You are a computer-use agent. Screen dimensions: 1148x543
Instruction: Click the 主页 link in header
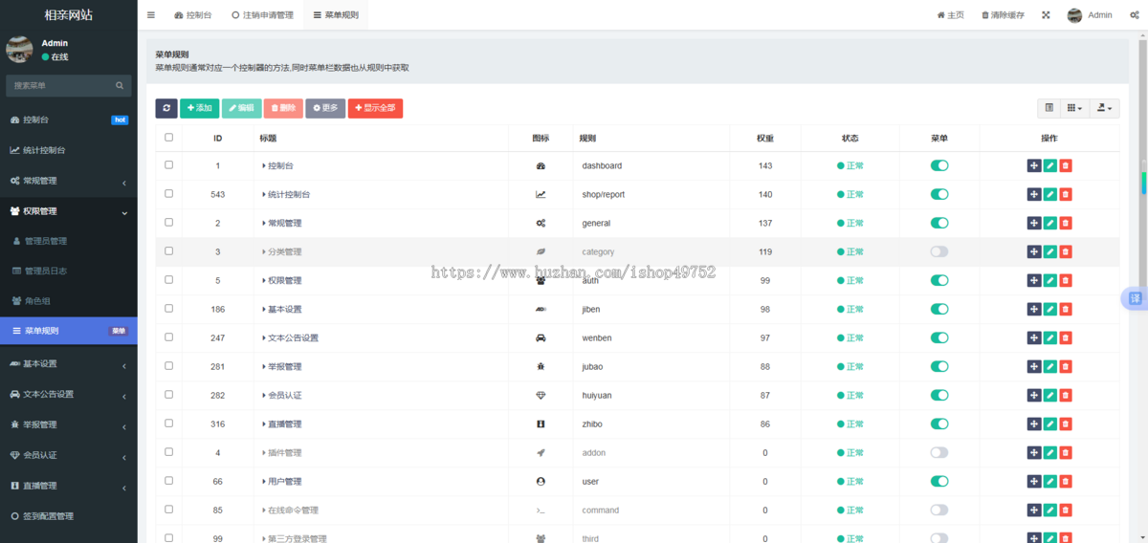tap(950, 15)
